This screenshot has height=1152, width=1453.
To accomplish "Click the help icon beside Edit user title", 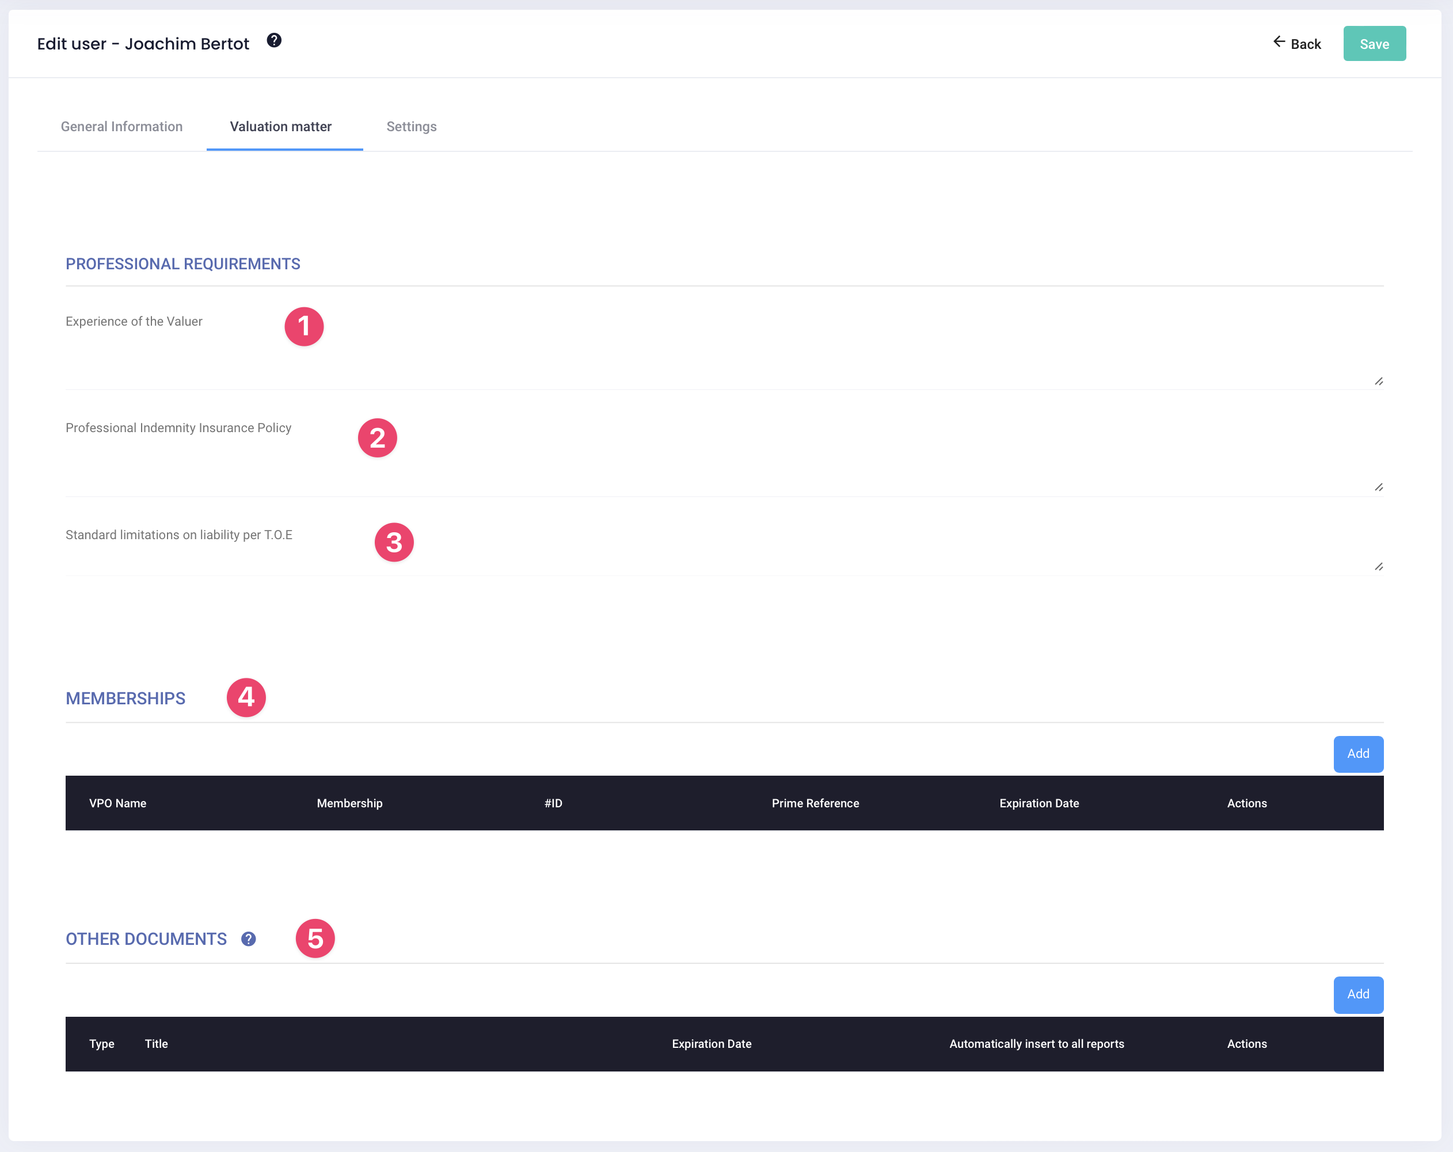I will (x=273, y=40).
